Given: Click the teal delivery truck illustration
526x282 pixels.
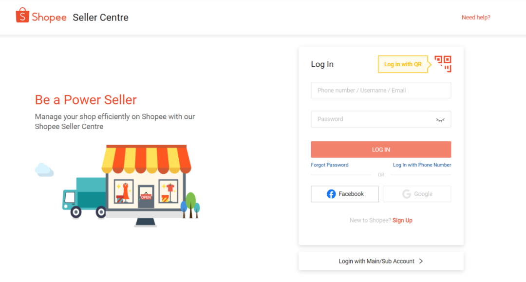Looking at the screenshot, I should point(84,198).
